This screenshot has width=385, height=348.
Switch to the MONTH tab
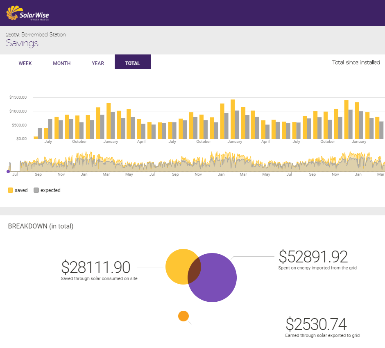(x=61, y=63)
